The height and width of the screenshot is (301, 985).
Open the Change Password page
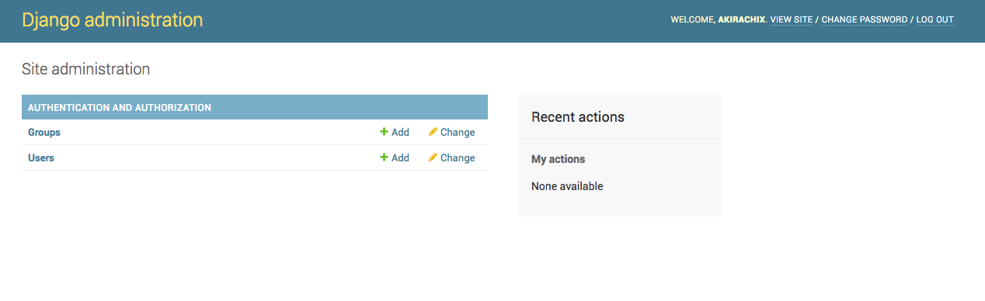(864, 20)
